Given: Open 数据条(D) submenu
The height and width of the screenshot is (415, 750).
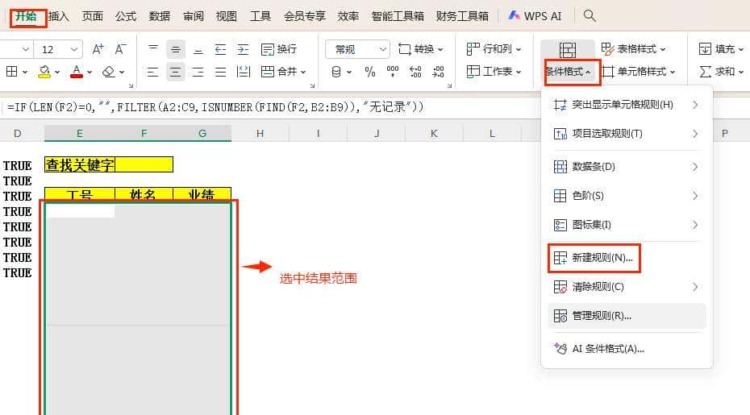Looking at the screenshot, I should pyautogui.click(x=627, y=166).
